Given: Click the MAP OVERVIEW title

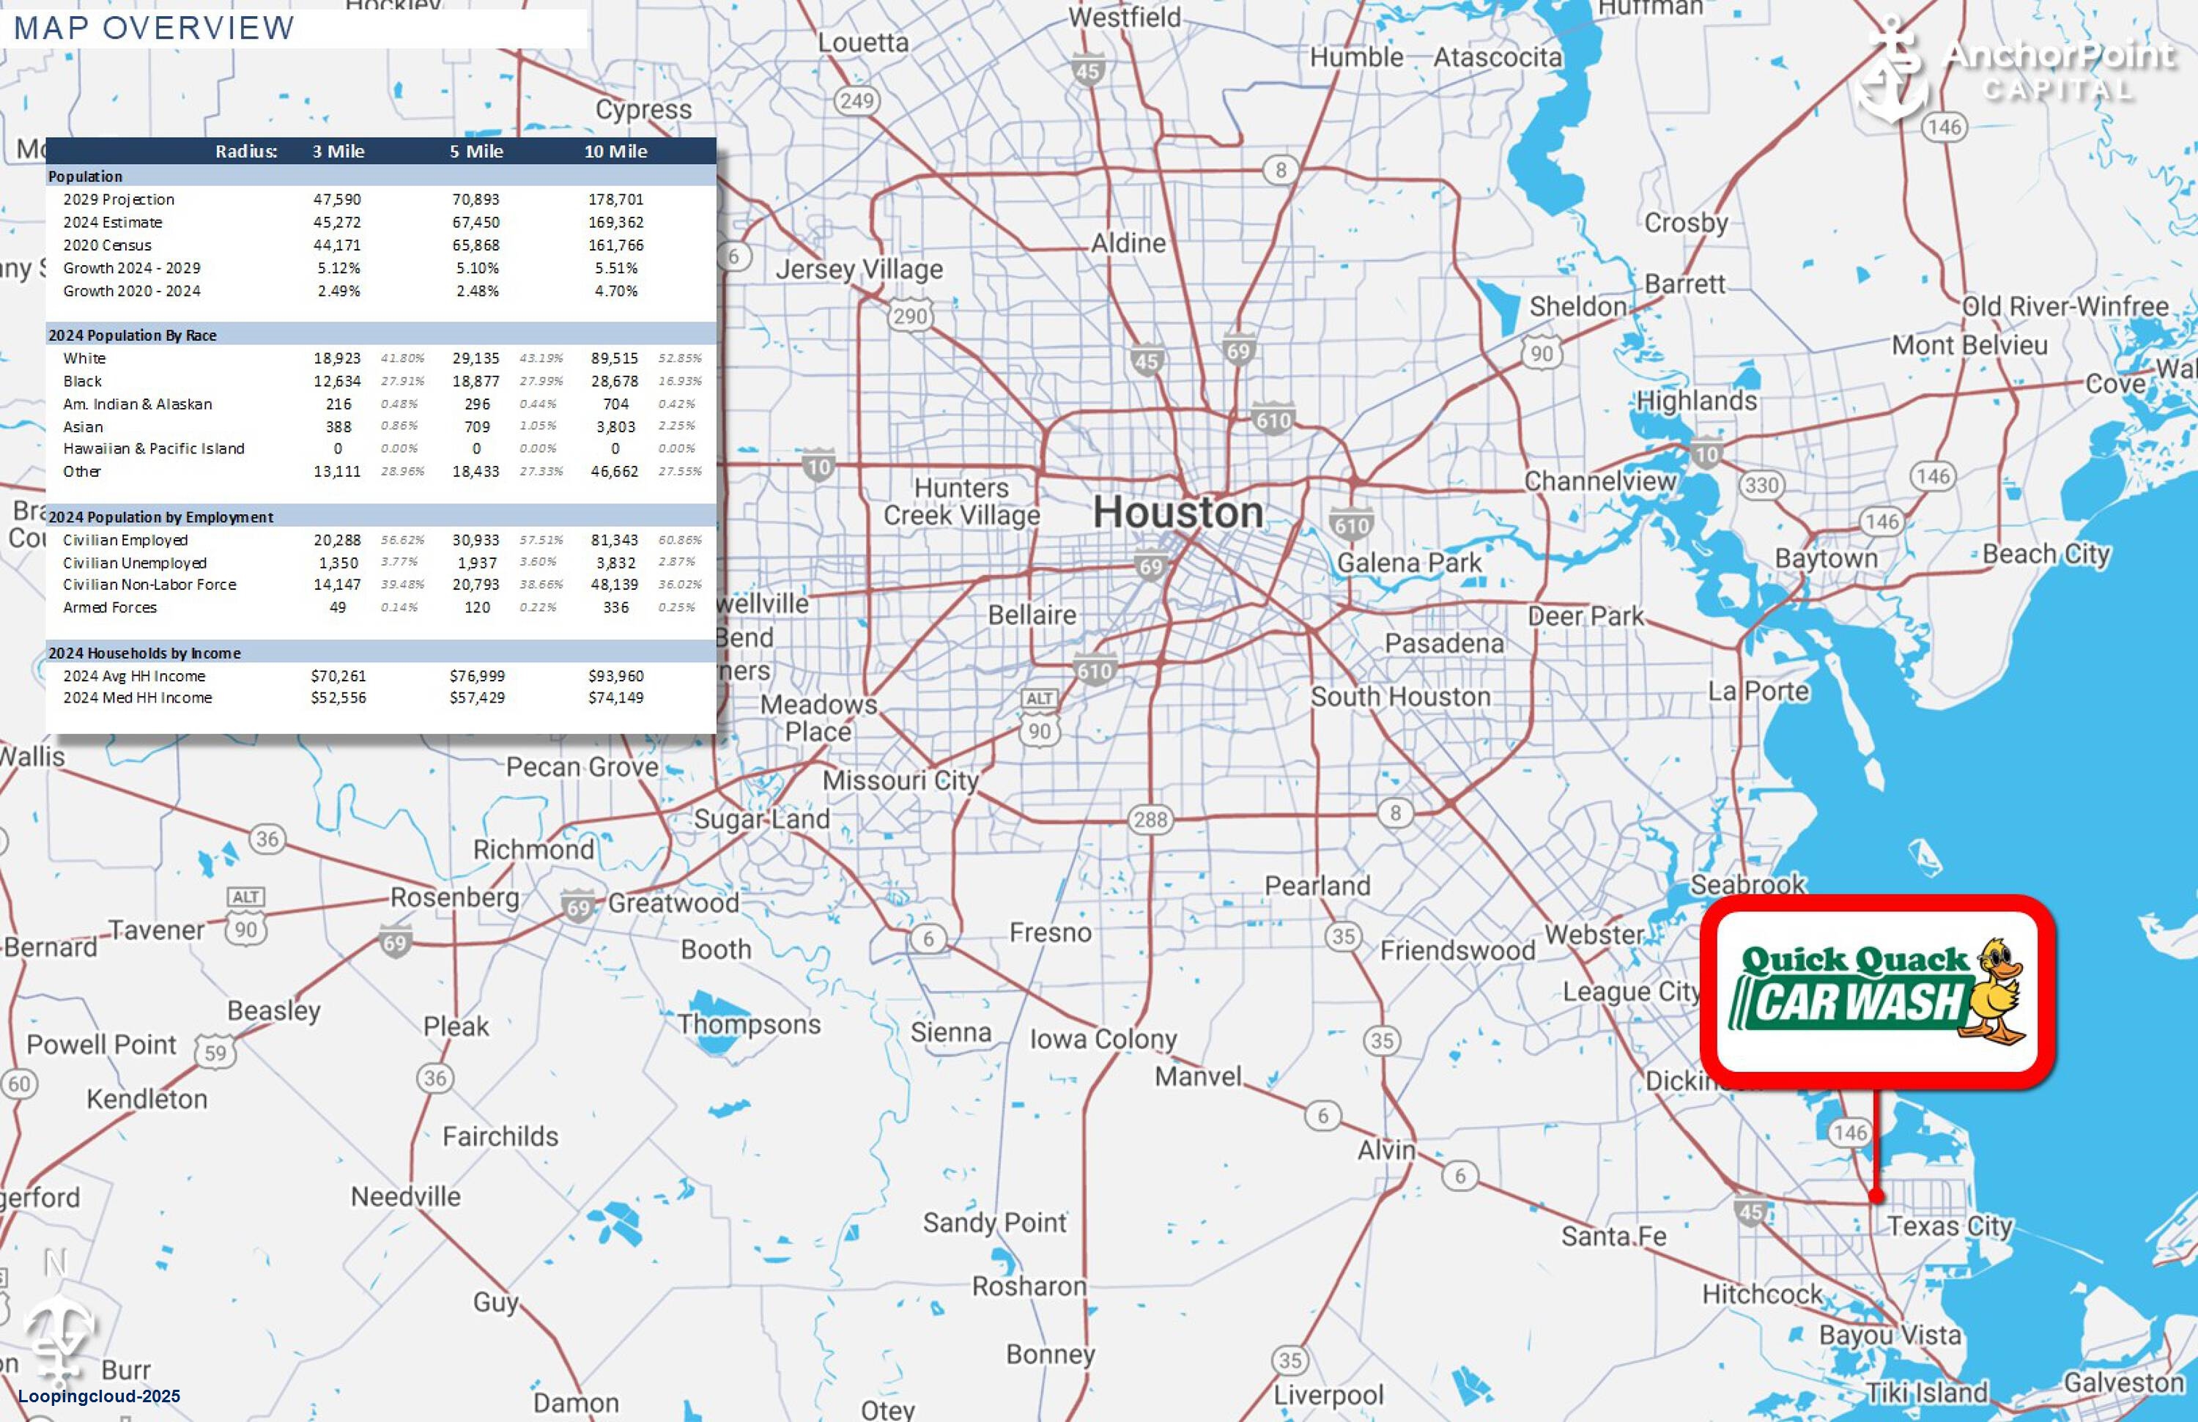Looking at the screenshot, I should [x=155, y=28].
